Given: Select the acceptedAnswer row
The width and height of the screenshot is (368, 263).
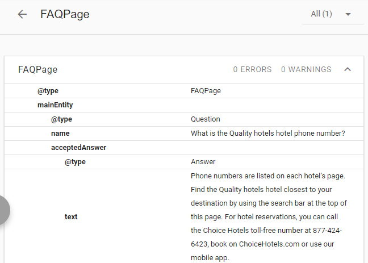Looking at the screenshot, I should 184,148.
